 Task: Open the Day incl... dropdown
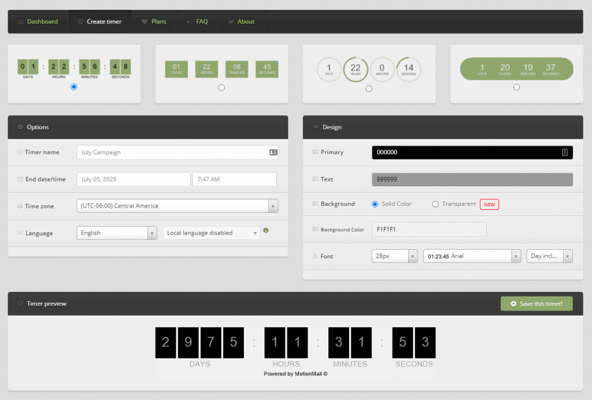(550, 256)
